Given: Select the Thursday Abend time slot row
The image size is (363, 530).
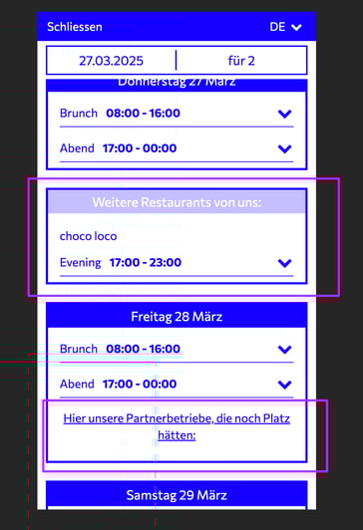Looking at the screenshot, I should pos(177,148).
